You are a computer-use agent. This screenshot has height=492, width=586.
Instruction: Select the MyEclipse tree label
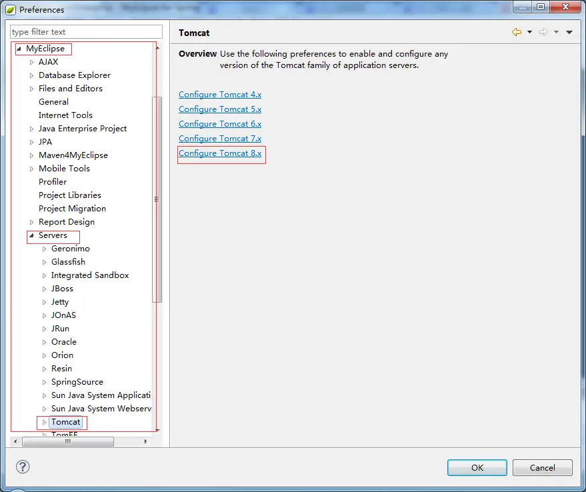[x=45, y=49]
